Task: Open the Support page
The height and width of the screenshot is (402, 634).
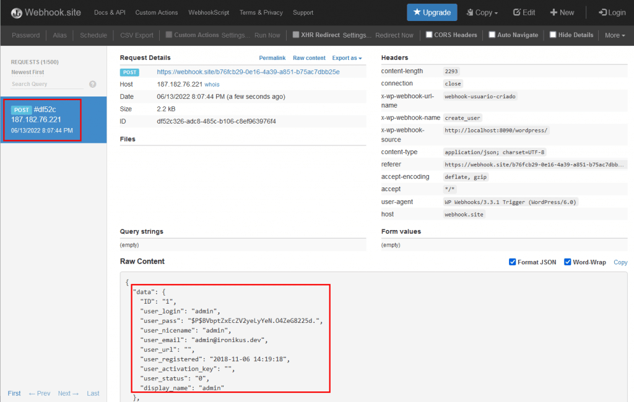Action: click(x=303, y=12)
